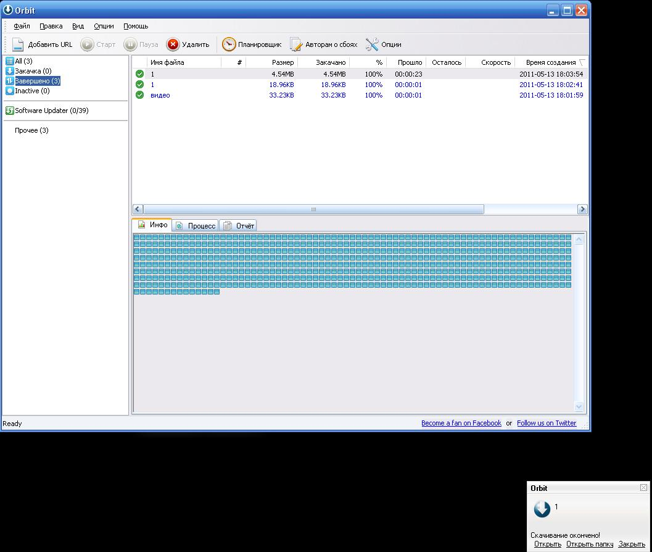This screenshot has height=552, width=652.
Task: Click the Orbit icon in the notification popup
Action: click(542, 509)
